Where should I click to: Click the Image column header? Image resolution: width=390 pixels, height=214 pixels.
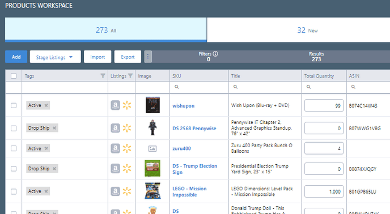(152, 76)
